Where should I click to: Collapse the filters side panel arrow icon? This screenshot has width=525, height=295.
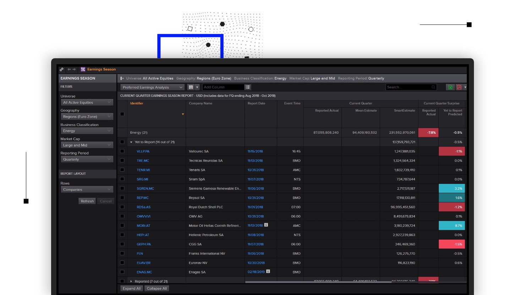(122, 78)
